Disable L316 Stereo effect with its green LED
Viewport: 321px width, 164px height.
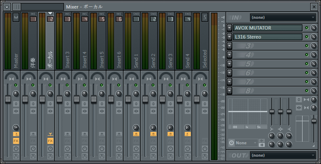[307, 37]
